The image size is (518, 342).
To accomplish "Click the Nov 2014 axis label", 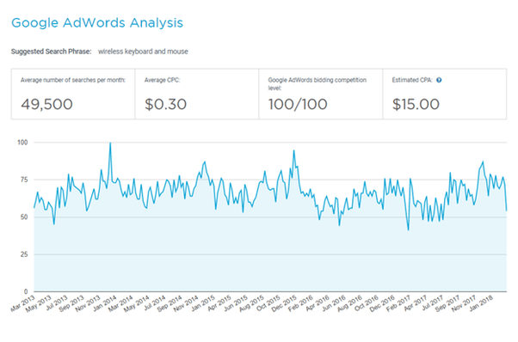I will (x=186, y=303).
